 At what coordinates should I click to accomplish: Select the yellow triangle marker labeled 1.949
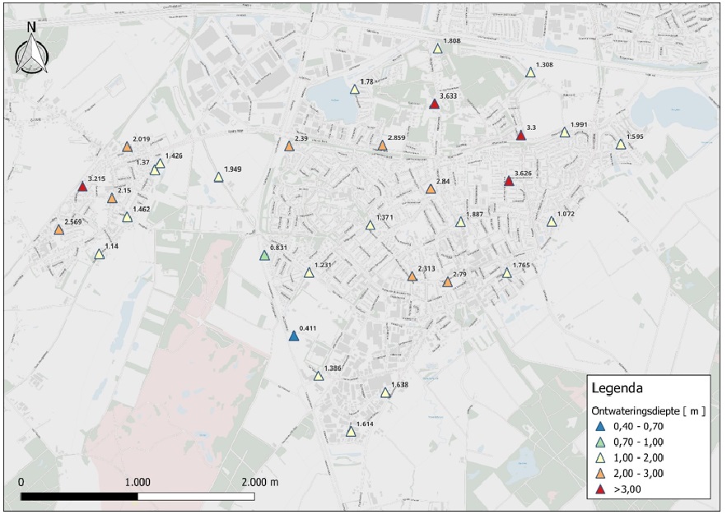coord(219,177)
